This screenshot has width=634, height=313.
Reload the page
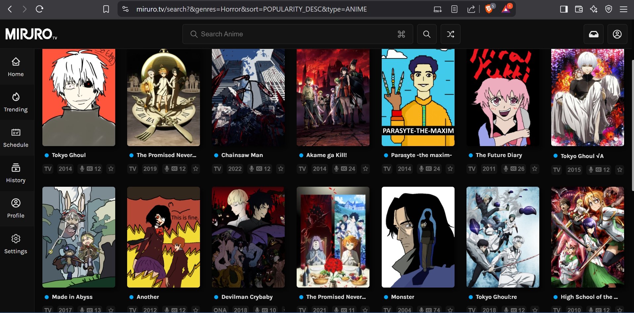39,9
